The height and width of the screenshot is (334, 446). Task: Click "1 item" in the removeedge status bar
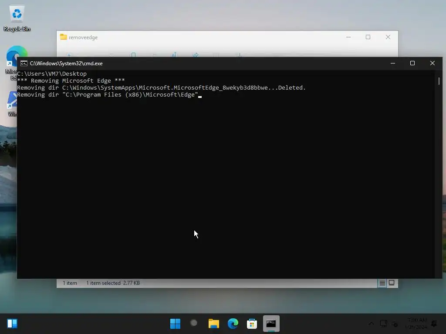coord(70,283)
